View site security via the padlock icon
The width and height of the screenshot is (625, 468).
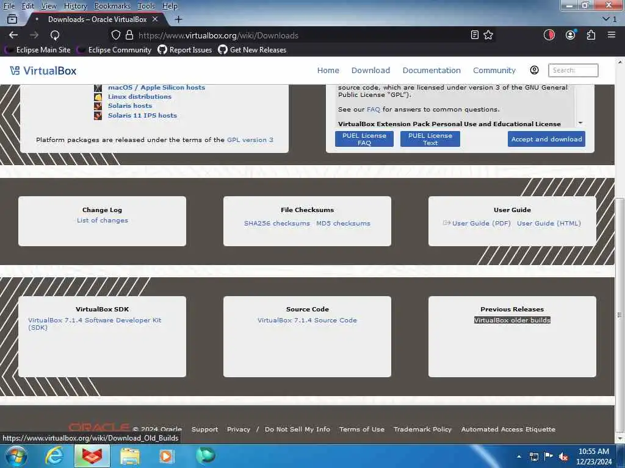(129, 35)
